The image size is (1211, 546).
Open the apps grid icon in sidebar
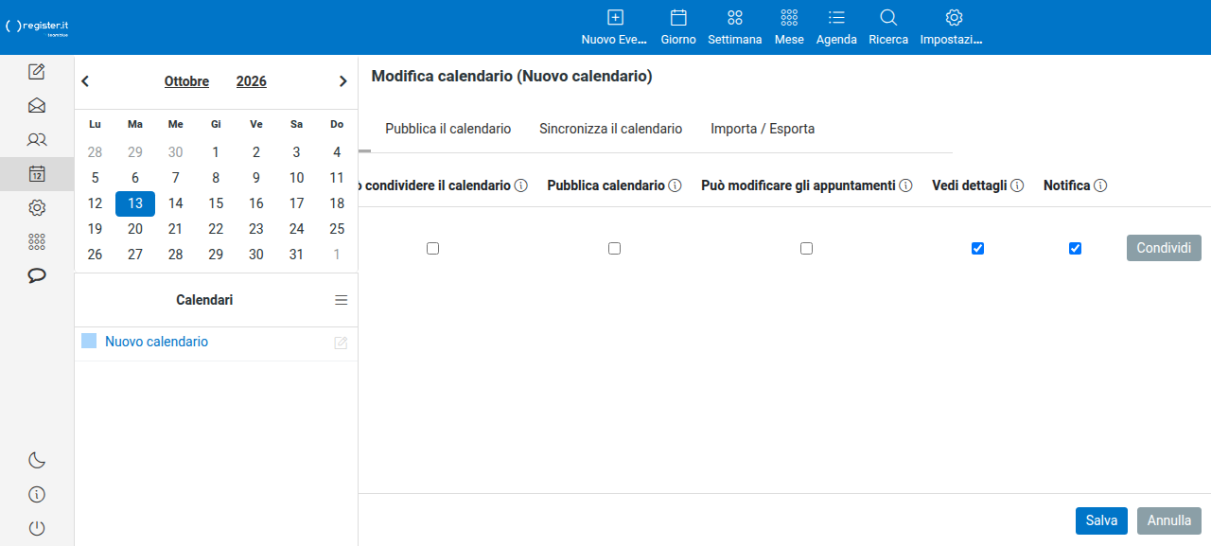(37, 242)
